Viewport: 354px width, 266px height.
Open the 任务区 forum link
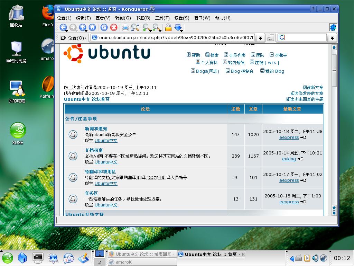(x=91, y=193)
